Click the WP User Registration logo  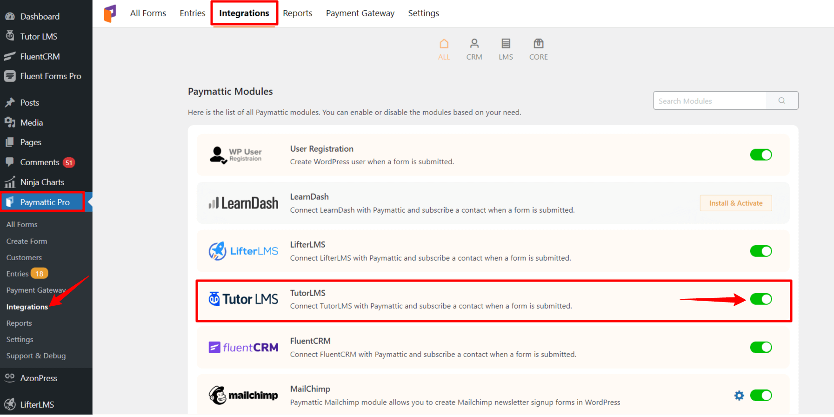236,155
